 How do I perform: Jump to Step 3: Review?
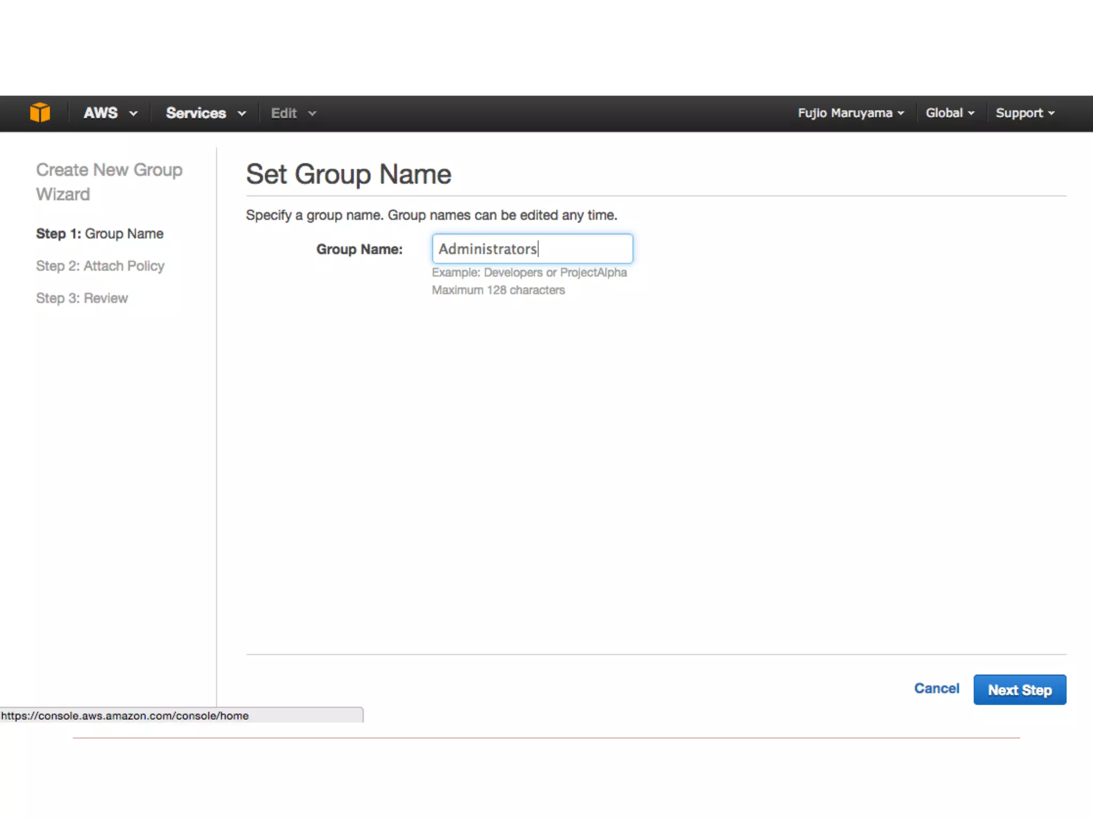point(82,298)
